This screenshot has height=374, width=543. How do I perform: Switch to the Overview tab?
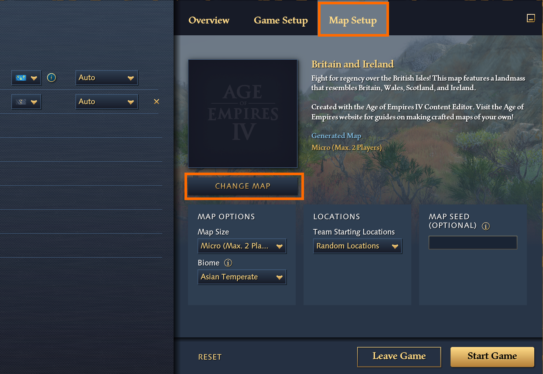[209, 20]
